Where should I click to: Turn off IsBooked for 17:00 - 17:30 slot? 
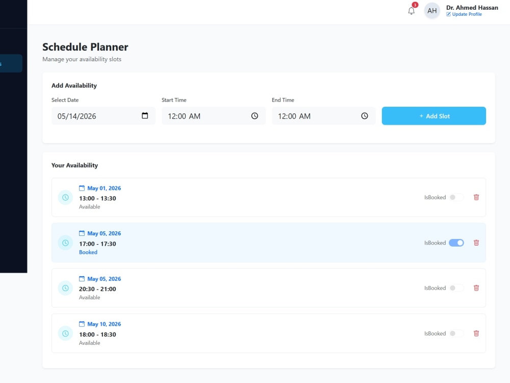[456, 243]
